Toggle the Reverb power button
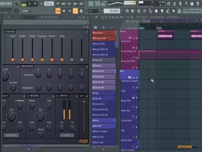 point(28,96)
